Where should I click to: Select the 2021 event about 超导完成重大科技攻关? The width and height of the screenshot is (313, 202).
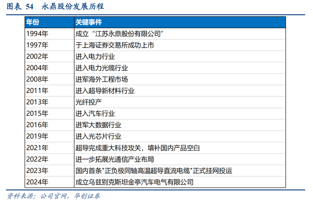pyautogui.click(x=138, y=148)
